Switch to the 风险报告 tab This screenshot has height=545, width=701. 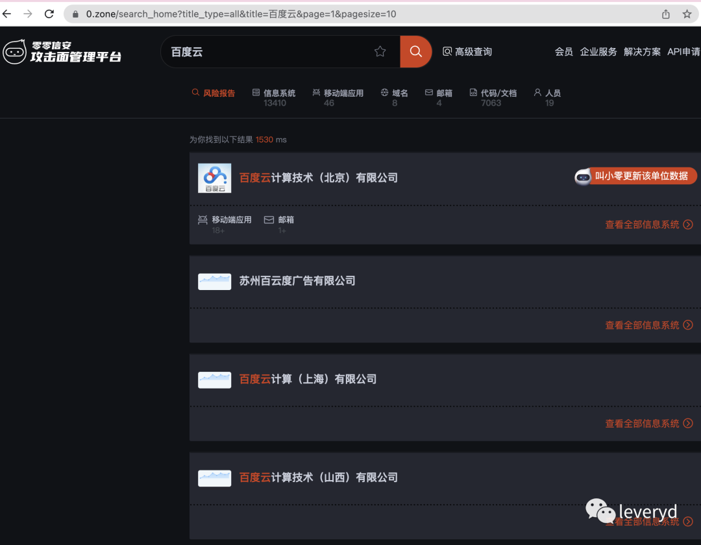[x=214, y=93]
